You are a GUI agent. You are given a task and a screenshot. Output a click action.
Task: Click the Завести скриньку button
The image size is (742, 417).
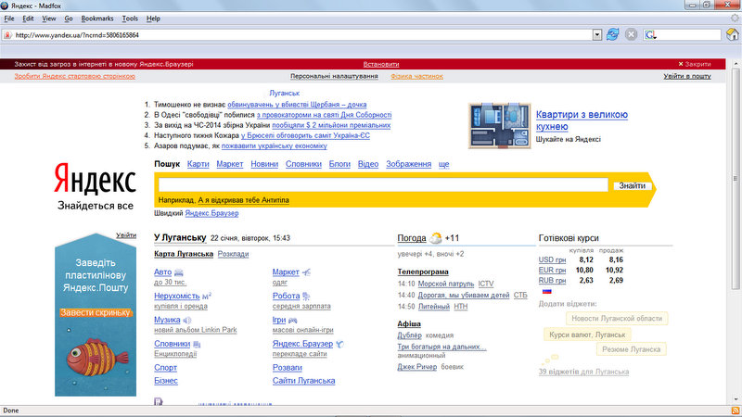[x=96, y=312]
